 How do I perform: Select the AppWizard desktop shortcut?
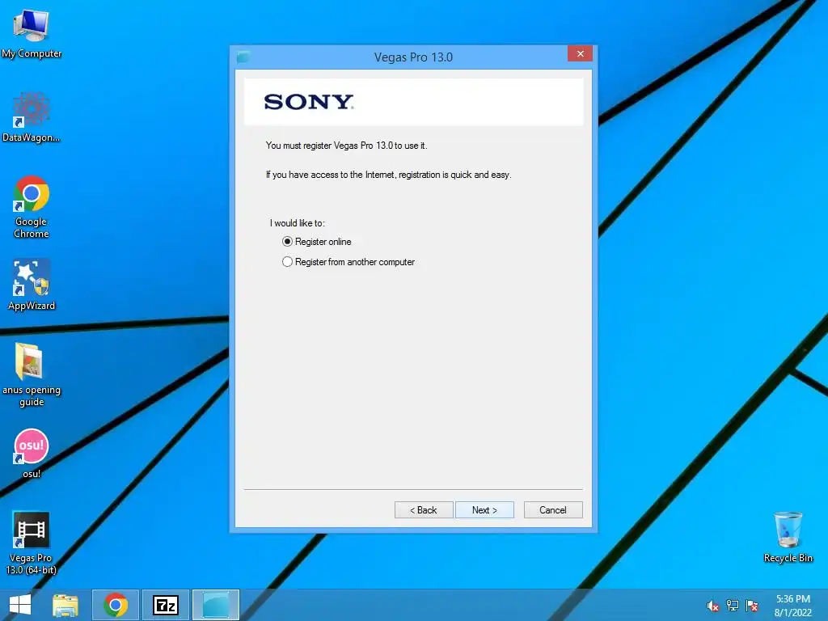point(32,285)
